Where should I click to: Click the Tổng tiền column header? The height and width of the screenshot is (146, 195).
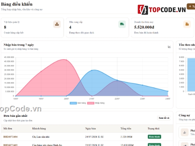126,128
